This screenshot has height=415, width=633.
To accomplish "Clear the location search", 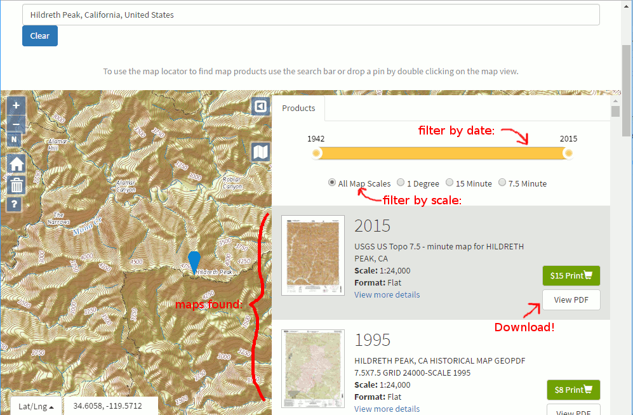I will (39, 36).
